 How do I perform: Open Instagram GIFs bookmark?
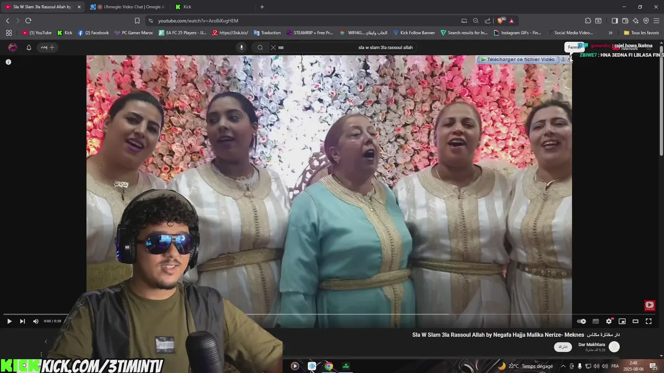coord(517,33)
